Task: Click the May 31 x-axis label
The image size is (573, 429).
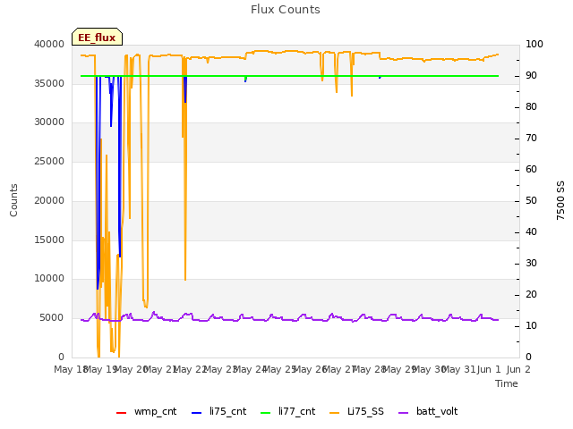Action: coord(459,369)
